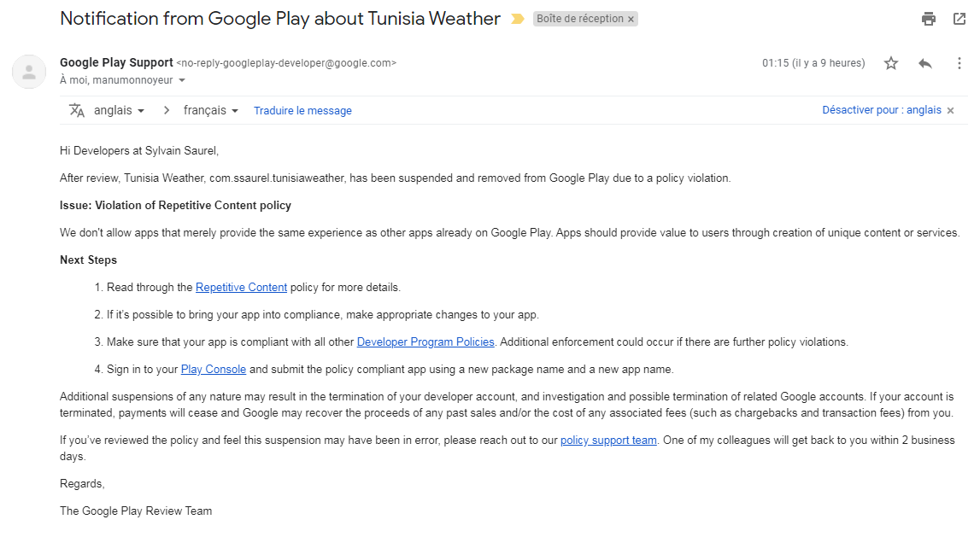Click Traduire le message
Viewport: 980px width, 537px height.
point(302,110)
